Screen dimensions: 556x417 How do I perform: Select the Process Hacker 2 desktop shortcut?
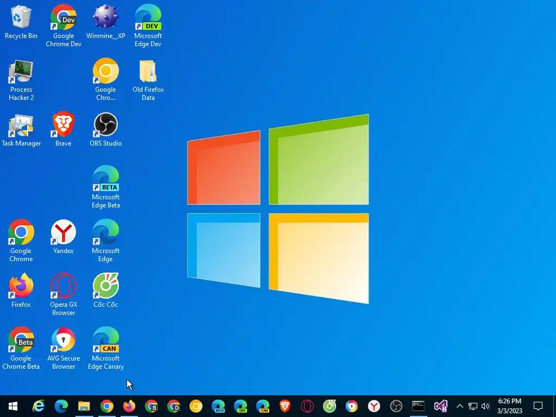pos(21,80)
